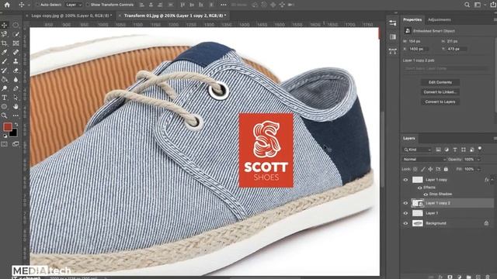The height and width of the screenshot is (279, 497).
Task: Hide the Layer 1 layer
Action: pos(405,213)
